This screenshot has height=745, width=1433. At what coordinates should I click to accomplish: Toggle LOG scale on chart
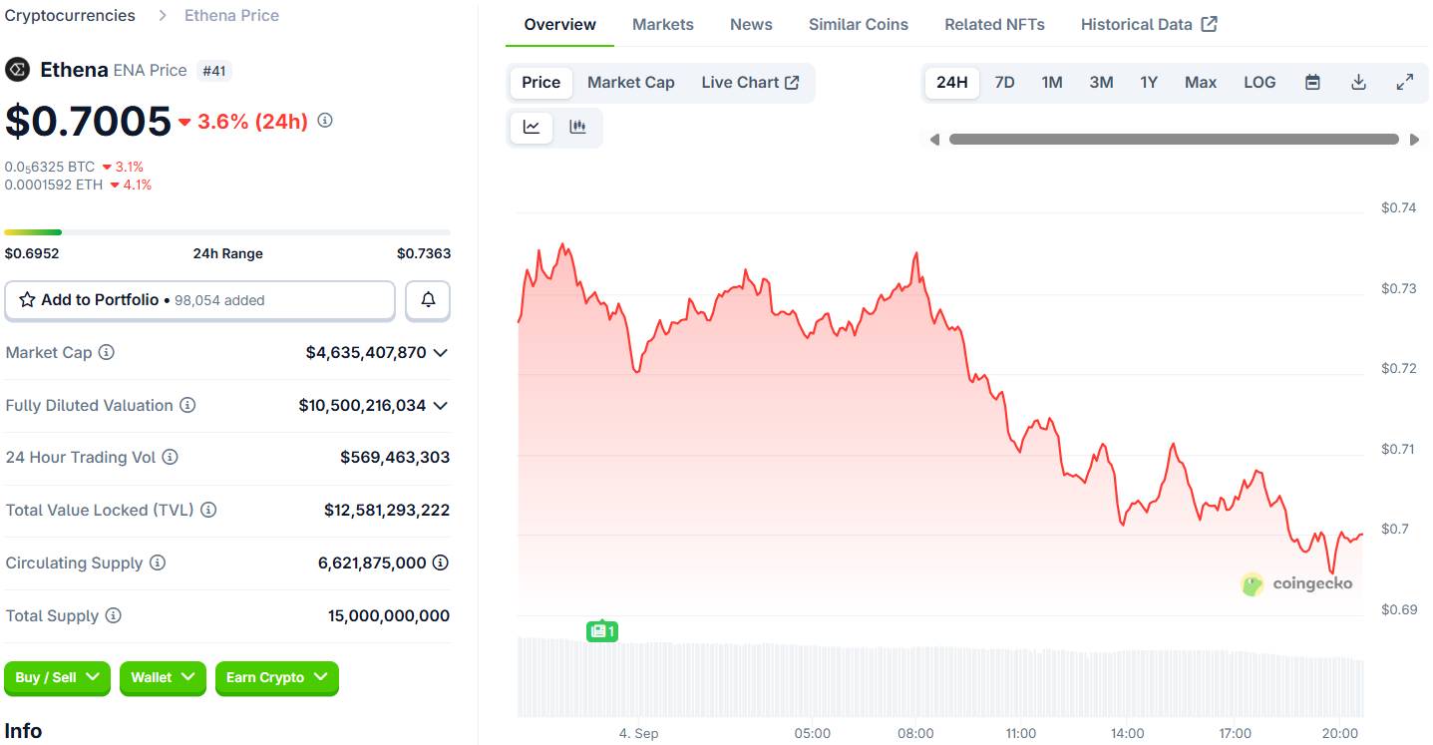tap(1259, 83)
